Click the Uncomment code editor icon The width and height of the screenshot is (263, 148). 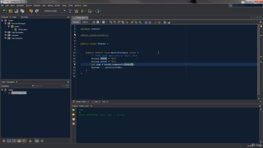tap(169, 22)
